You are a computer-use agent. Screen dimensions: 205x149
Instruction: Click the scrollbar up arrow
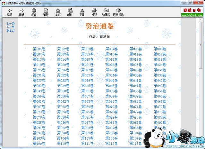coord(201,20)
